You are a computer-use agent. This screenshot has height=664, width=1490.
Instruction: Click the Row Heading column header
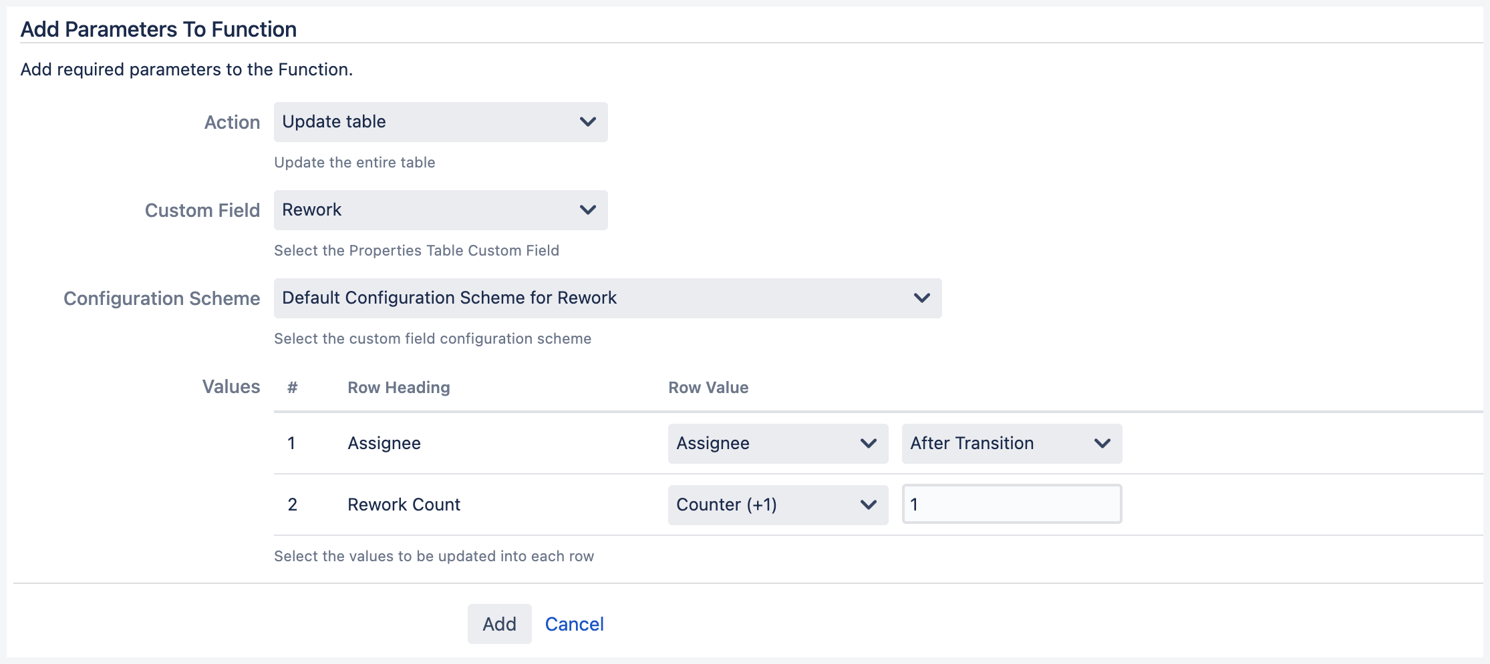(x=398, y=388)
